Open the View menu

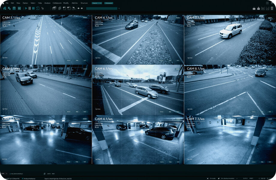18,3
